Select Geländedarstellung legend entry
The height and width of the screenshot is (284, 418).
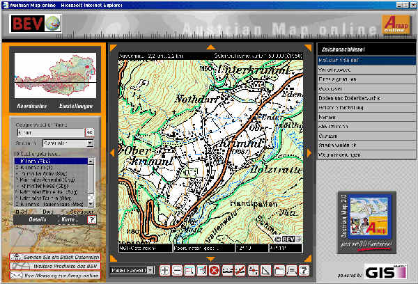pyautogui.click(x=366, y=108)
